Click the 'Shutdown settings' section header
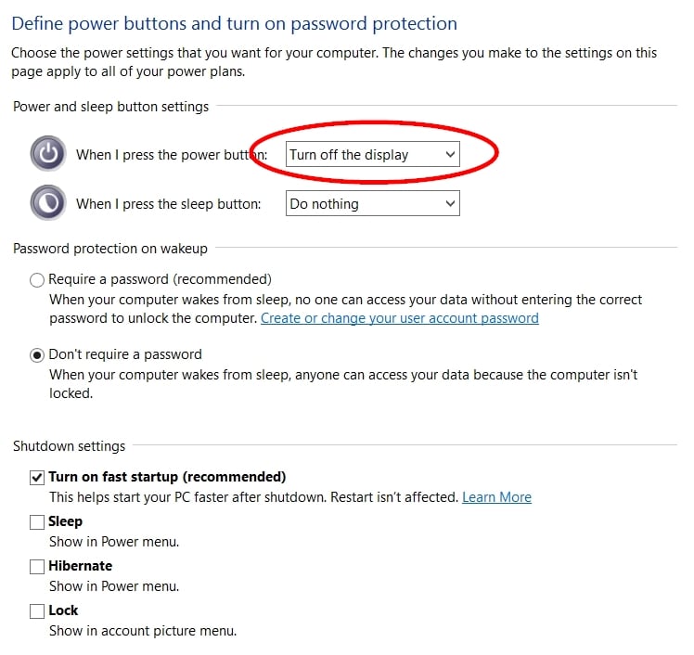 (69, 446)
